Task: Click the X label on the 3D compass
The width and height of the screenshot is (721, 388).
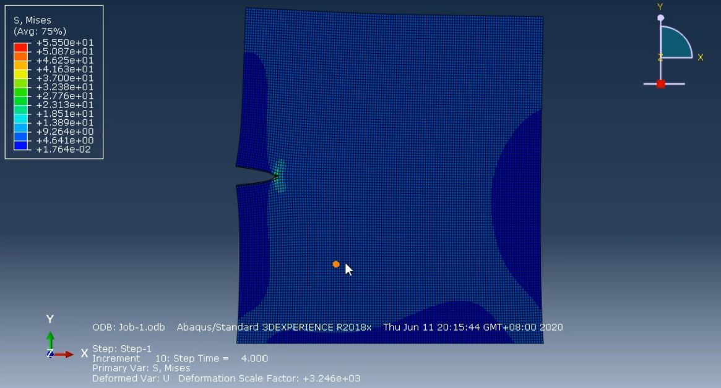Action: pyautogui.click(x=701, y=57)
